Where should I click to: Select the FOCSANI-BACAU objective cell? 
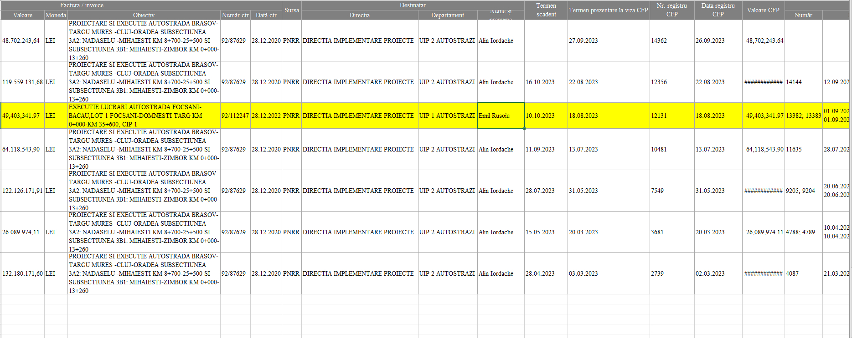click(x=144, y=116)
